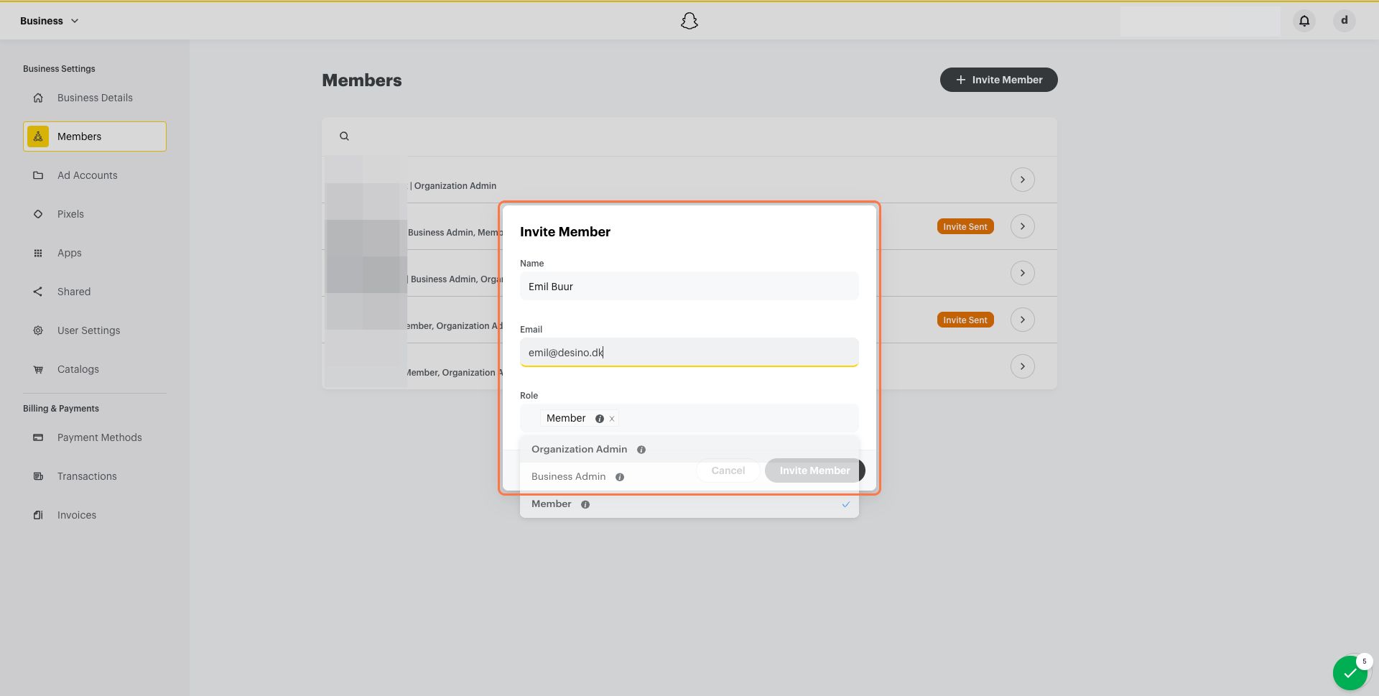
Task: Show info icon beside Business Admin
Action: (620, 477)
